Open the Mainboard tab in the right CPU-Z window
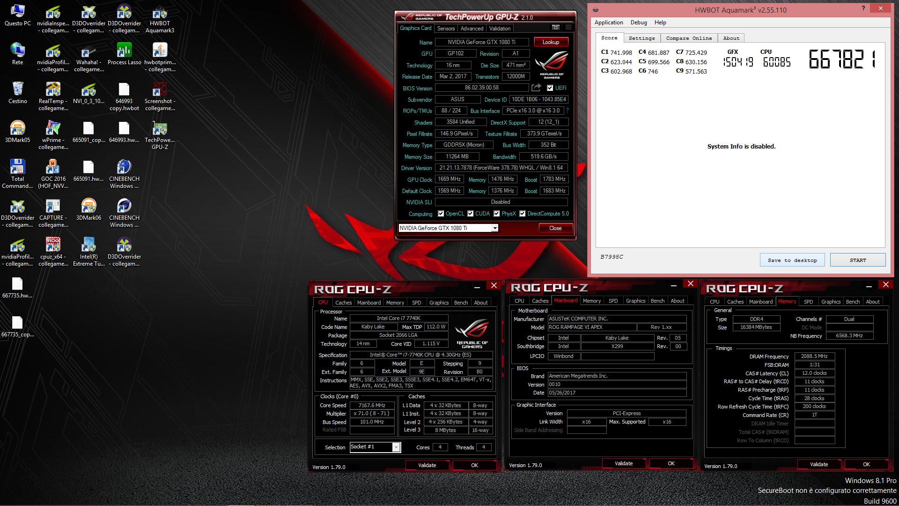899x506 pixels. click(761, 302)
